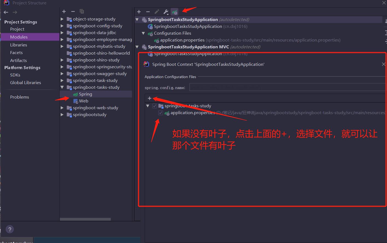Click the back navigation arrow

(6, 12)
